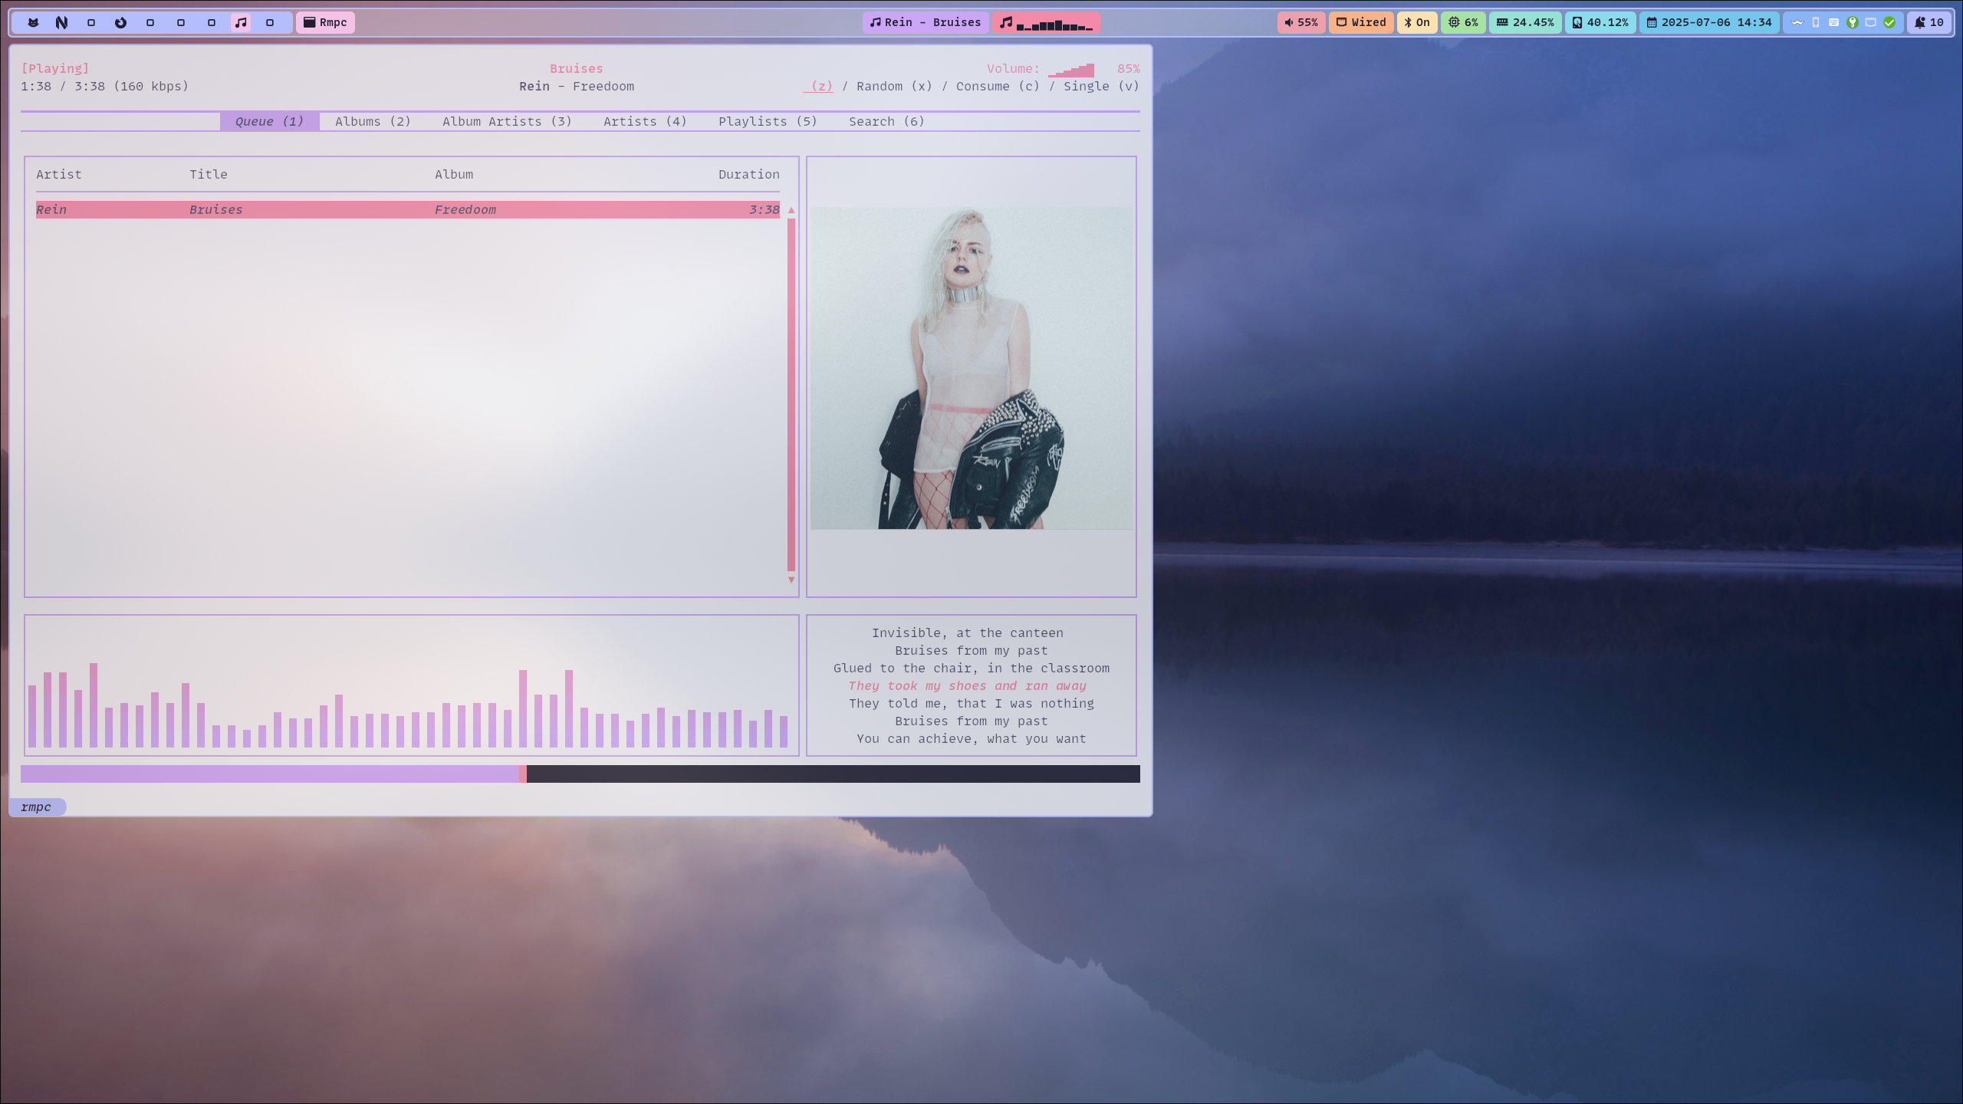Open the Firefox workspace icon
The image size is (1963, 1104).
pyautogui.click(x=120, y=22)
